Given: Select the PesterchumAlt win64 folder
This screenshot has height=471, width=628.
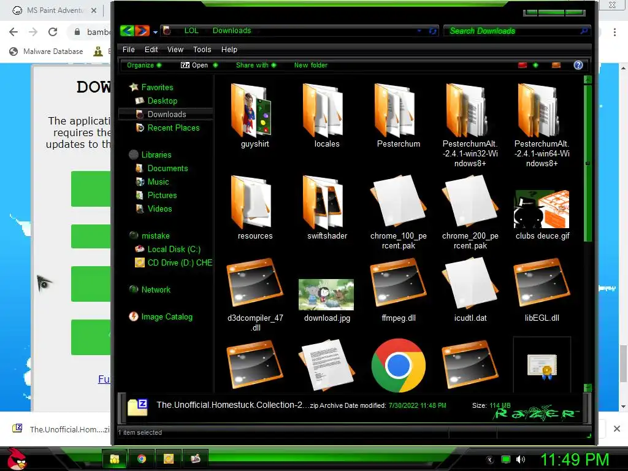Looking at the screenshot, I should click(542, 125).
